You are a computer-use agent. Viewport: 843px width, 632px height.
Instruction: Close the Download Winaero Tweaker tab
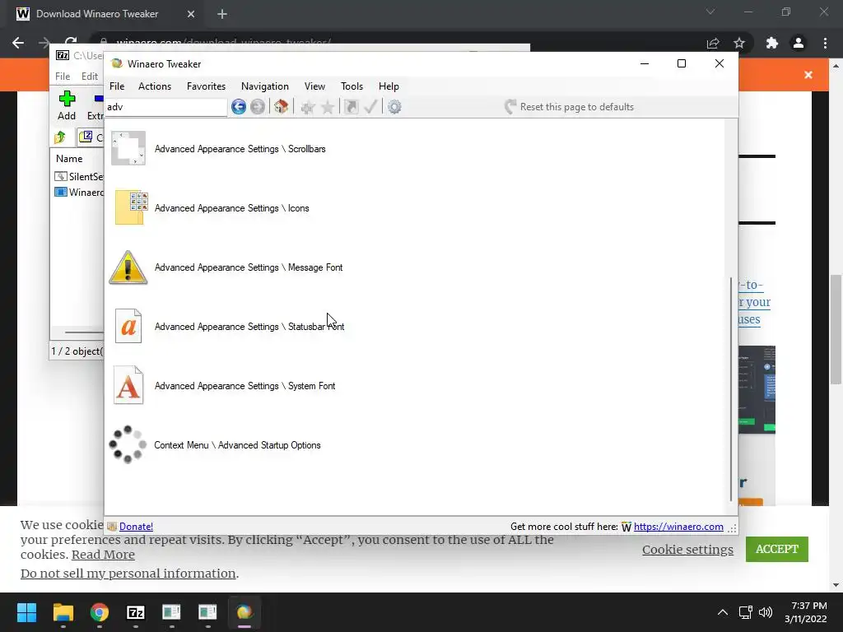191,14
